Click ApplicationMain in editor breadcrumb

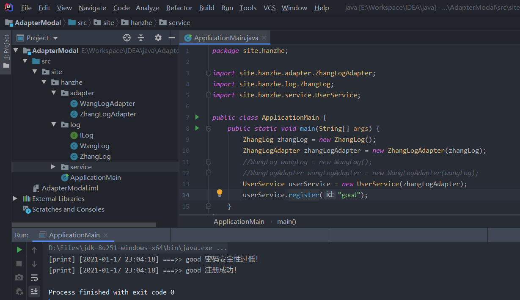point(239,221)
